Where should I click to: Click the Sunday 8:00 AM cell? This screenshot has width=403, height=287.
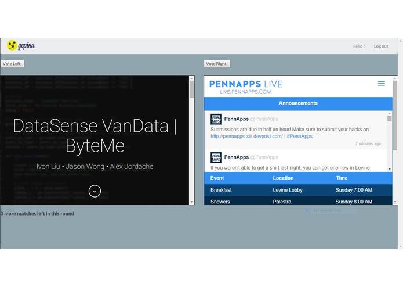pyautogui.click(x=354, y=202)
